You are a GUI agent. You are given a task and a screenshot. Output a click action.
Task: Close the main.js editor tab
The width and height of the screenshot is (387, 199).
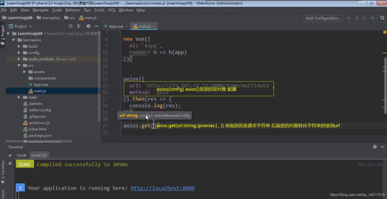[154, 26]
